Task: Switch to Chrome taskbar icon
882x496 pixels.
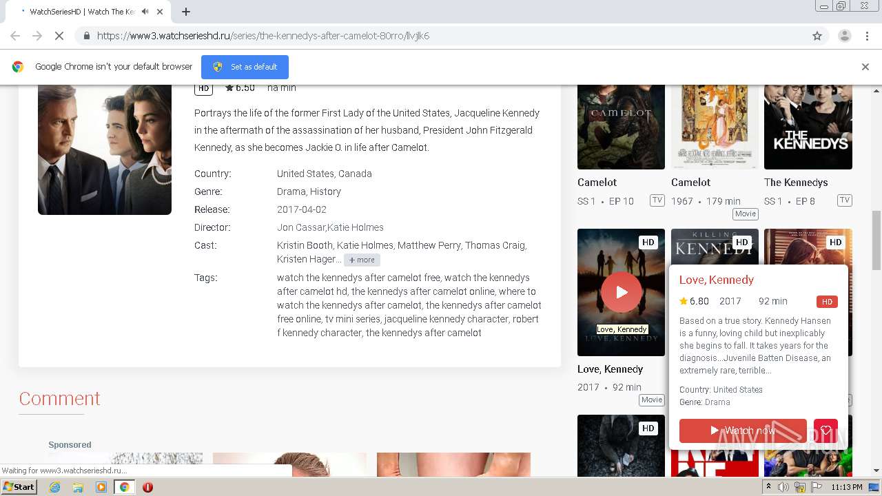Action: tap(124, 487)
